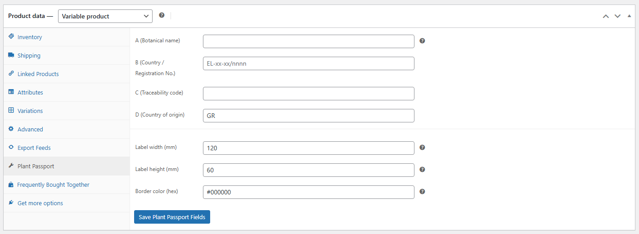This screenshot has width=639, height=234.
Task: Click the Border color hex field
Action: (x=308, y=192)
